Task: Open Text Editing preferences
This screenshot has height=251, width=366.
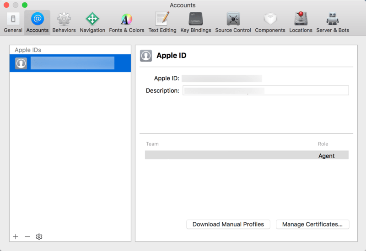Action: (162, 22)
